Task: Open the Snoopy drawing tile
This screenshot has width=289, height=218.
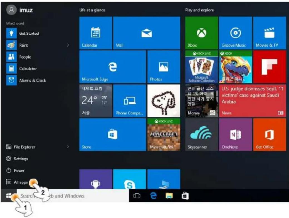Action: [x=164, y=101]
